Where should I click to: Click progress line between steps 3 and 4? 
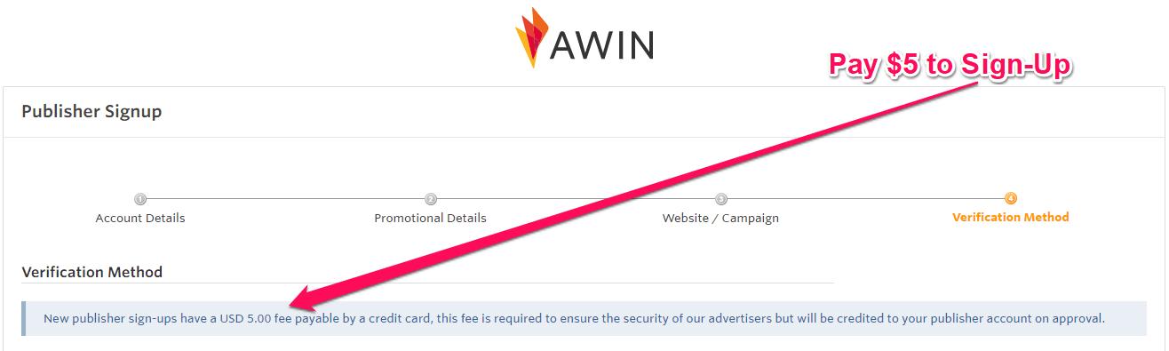(866, 199)
